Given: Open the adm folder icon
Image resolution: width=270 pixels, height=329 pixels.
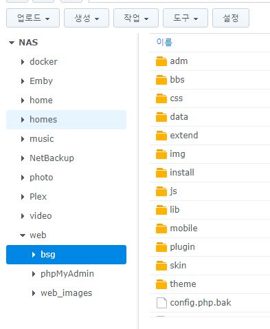Looking at the screenshot, I should point(161,61).
